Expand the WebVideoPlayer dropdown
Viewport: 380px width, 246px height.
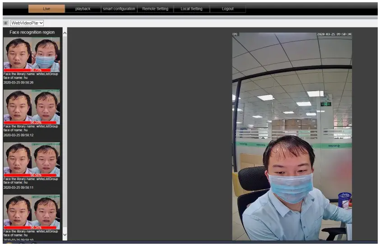(x=27, y=23)
